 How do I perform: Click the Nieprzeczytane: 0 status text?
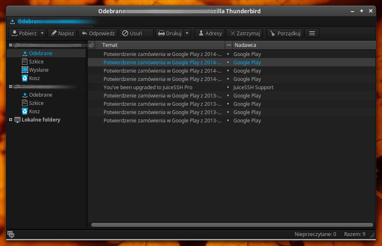tap(315, 234)
